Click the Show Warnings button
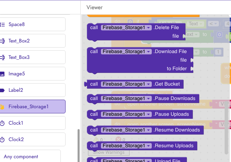This screenshot has height=162, width=231. click(x=106, y=152)
